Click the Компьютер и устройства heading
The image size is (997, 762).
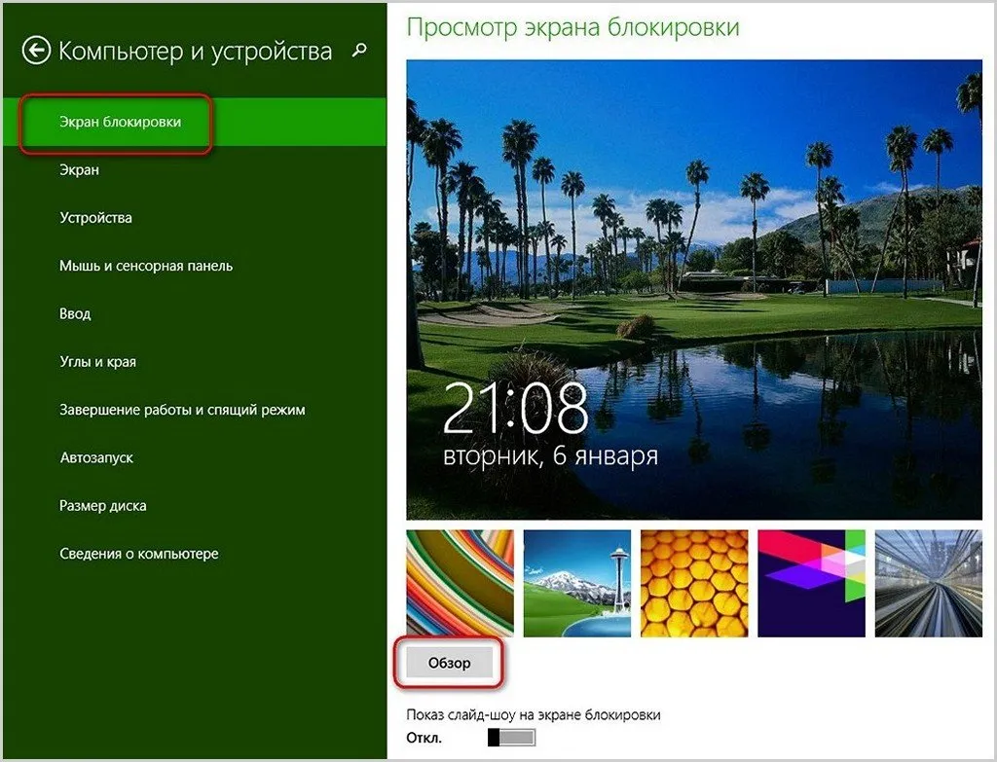click(195, 51)
